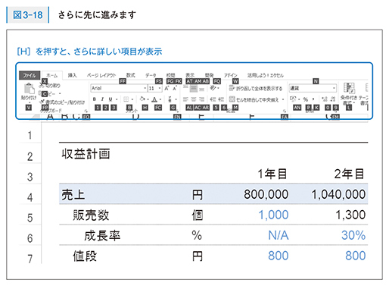Click the font color A icon

click(x=154, y=99)
